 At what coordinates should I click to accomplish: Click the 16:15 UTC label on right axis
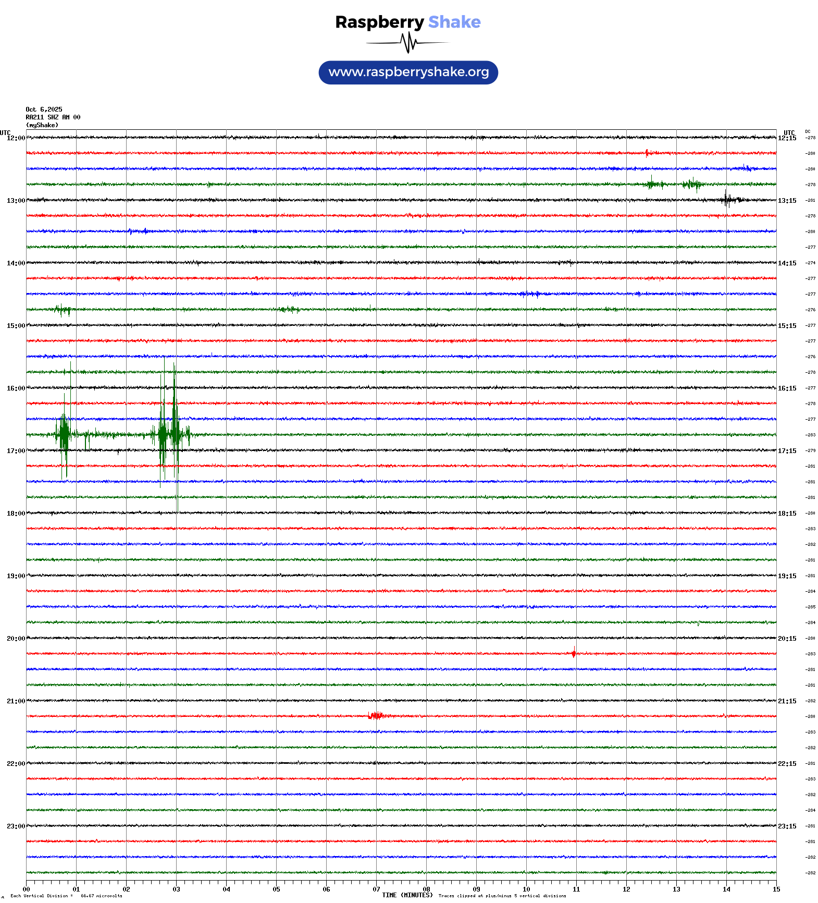coord(787,388)
